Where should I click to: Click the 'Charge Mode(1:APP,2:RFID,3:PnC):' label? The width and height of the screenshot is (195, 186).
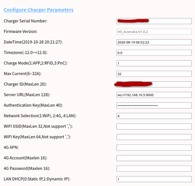[x=36, y=63]
